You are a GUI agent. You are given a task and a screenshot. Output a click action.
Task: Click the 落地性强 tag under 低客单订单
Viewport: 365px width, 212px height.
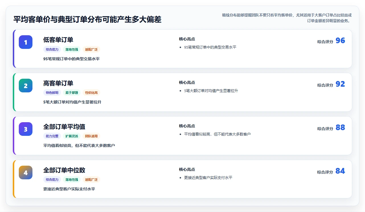(x=72, y=49)
